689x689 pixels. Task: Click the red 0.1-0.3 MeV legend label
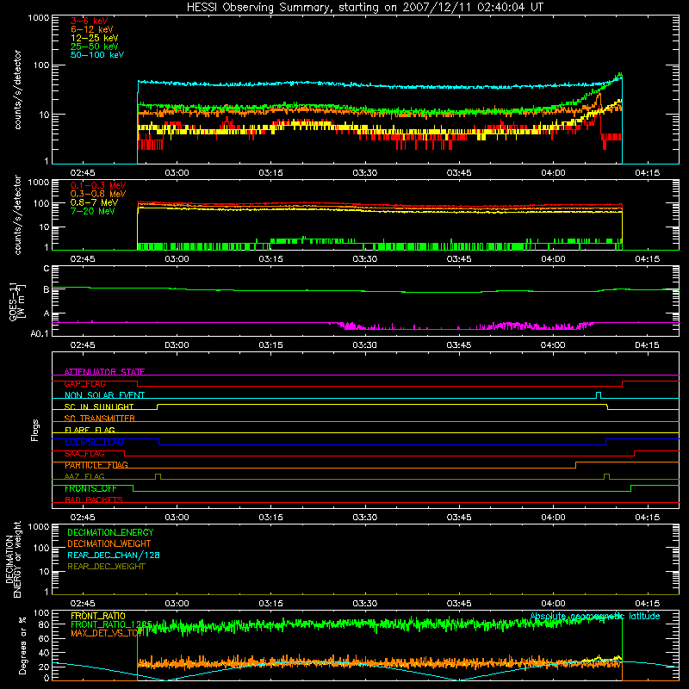pyautogui.click(x=98, y=185)
